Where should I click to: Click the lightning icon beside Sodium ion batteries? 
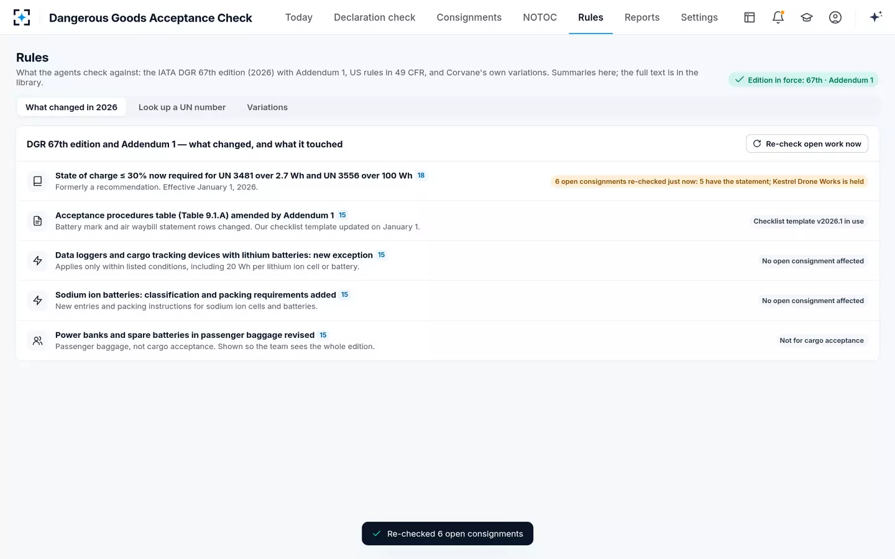click(37, 301)
